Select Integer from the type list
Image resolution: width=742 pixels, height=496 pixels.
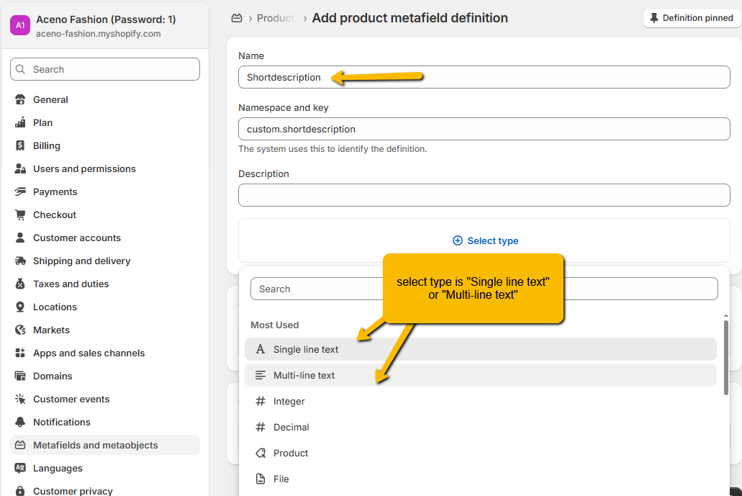tap(289, 402)
